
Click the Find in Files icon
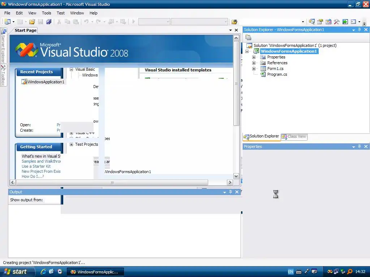click(x=234, y=22)
